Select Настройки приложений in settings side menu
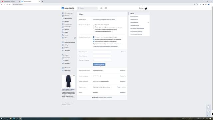Image resolution: width=213 pixels, height=120 pixels. pos(139,28)
